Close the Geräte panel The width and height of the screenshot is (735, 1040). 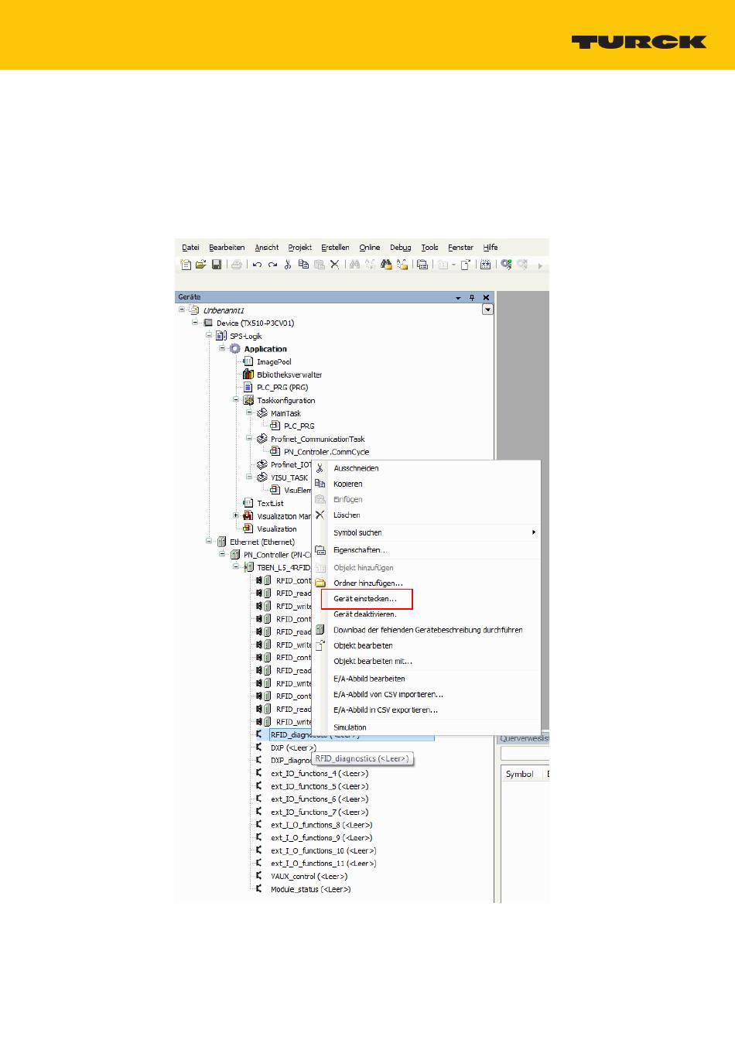(486, 297)
